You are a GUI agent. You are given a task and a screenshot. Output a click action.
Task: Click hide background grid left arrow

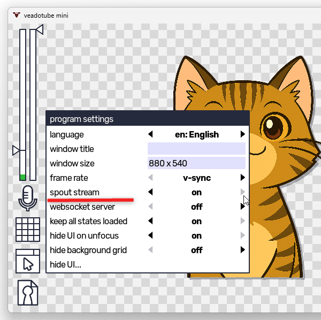[150, 250]
